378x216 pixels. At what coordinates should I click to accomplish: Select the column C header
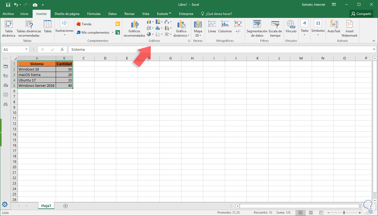click(x=83, y=58)
